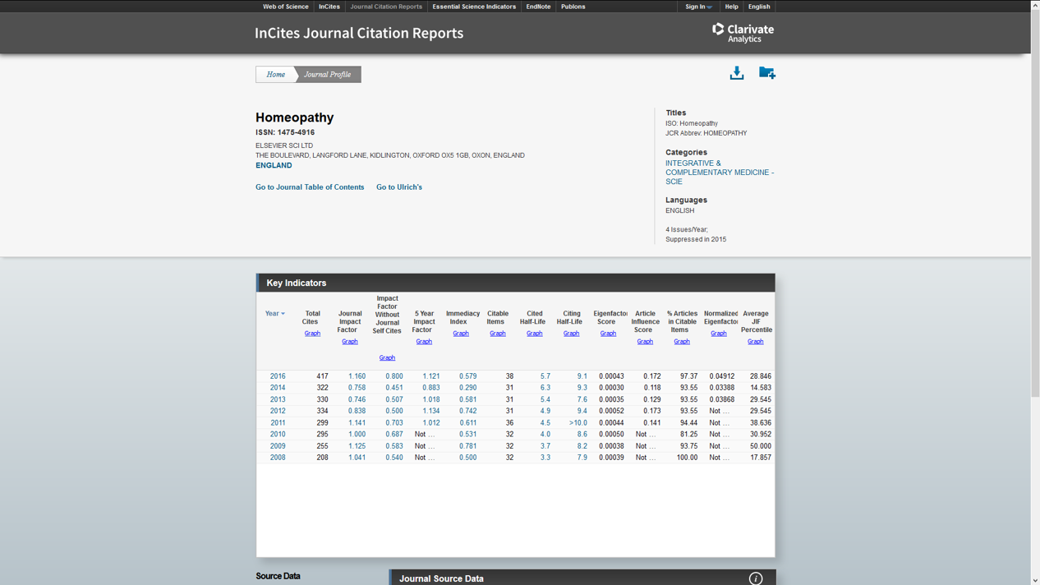Follow Go to Journal Table of Contents
The image size is (1040, 585).
(310, 187)
